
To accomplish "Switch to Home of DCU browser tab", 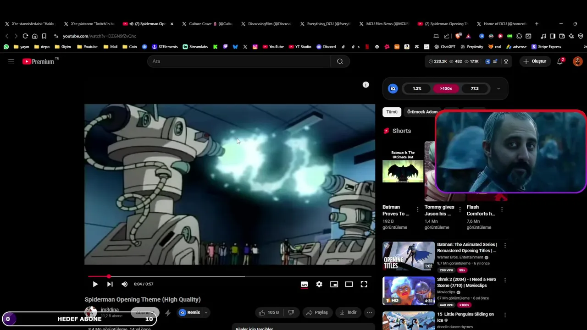I will (x=502, y=24).
